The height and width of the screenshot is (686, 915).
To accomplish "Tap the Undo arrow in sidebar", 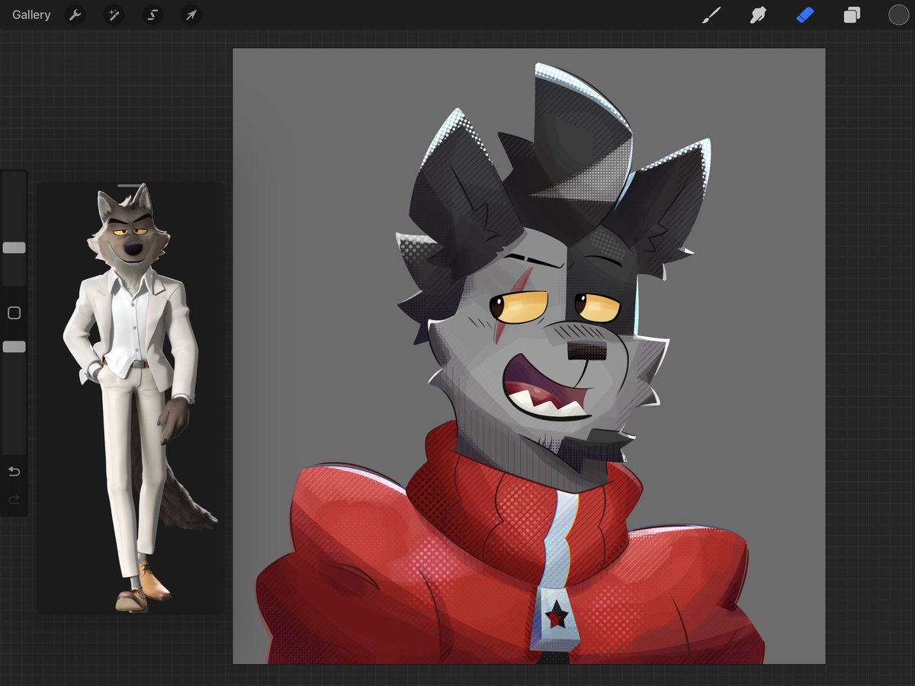I will (14, 471).
